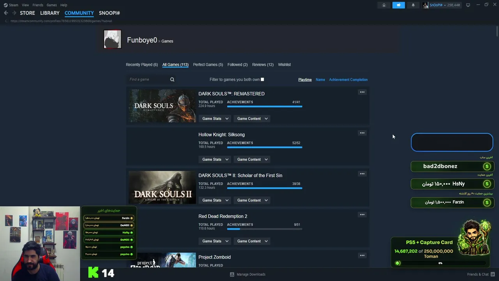Open the Red Dead Redemption 2 title link
Image resolution: width=499 pixels, height=281 pixels.
tap(223, 216)
